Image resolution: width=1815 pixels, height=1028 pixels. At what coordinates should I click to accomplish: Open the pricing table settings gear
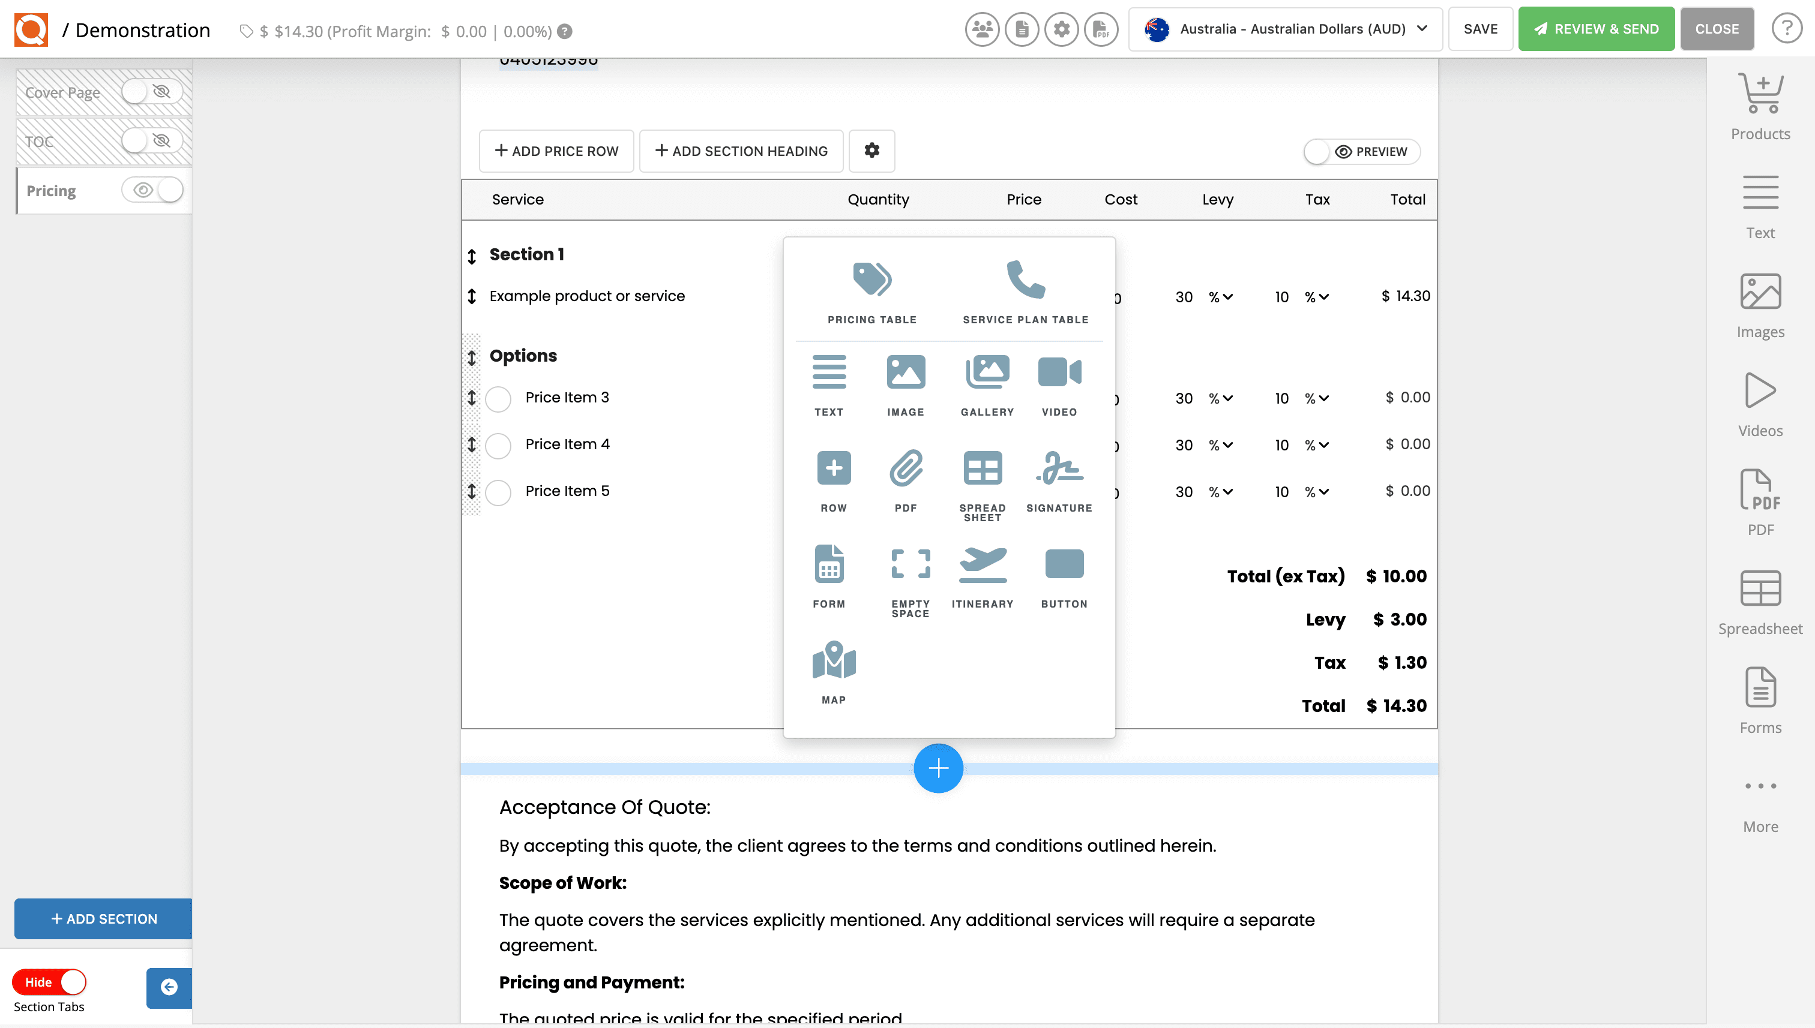872,151
